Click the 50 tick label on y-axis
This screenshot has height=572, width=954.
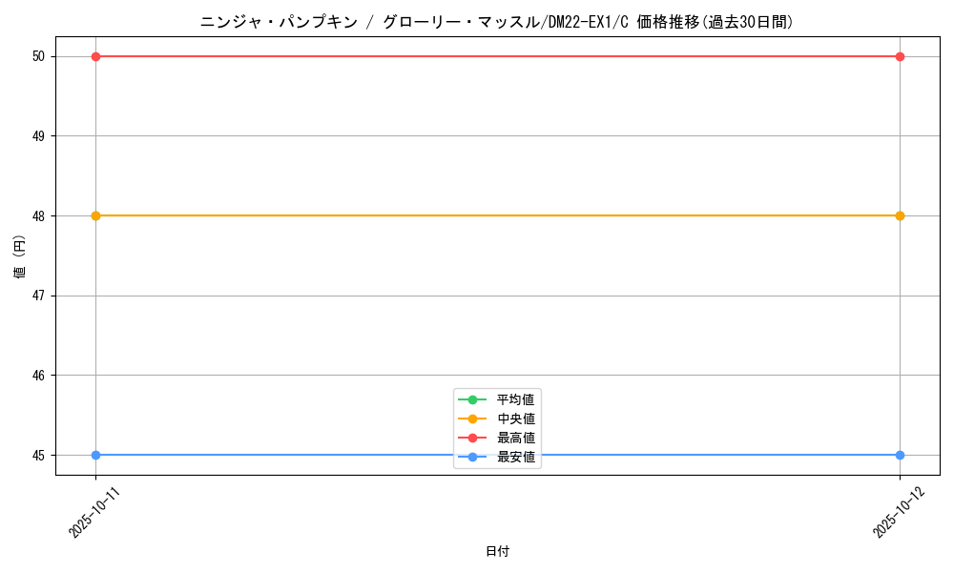[x=40, y=56]
